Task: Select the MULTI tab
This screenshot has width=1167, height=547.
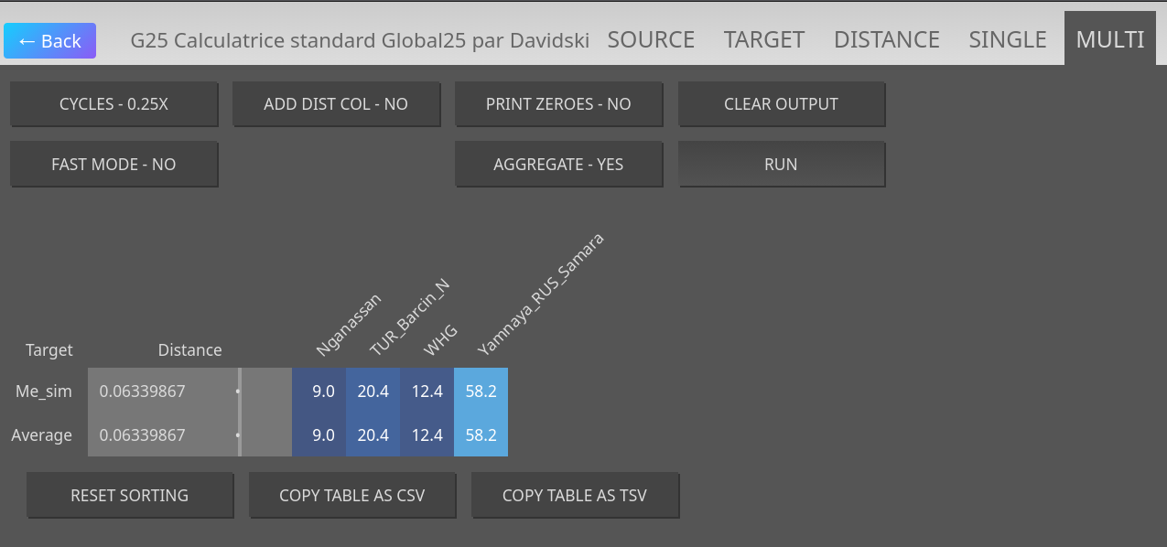Action: click(x=1110, y=39)
